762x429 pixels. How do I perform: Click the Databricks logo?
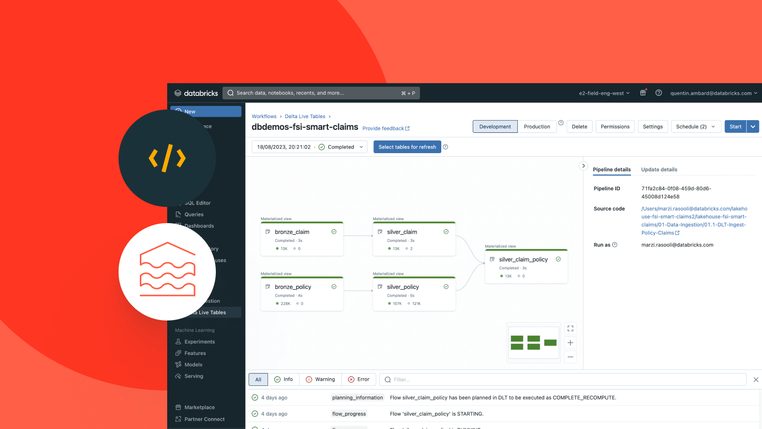(x=196, y=93)
